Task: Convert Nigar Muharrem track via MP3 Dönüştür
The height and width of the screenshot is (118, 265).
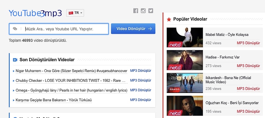Action: tap(141, 71)
